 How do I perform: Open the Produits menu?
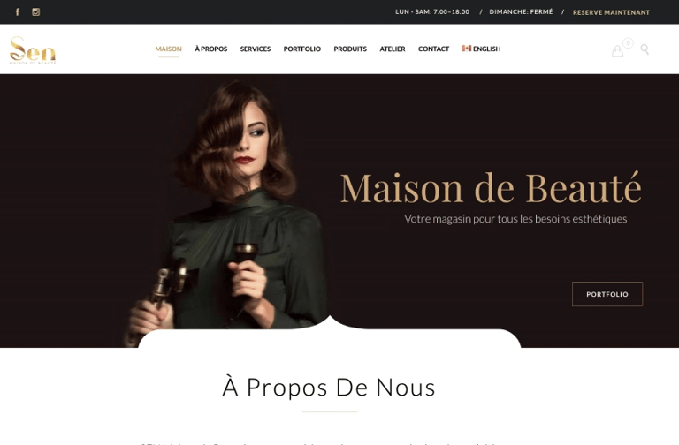[350, 49]
